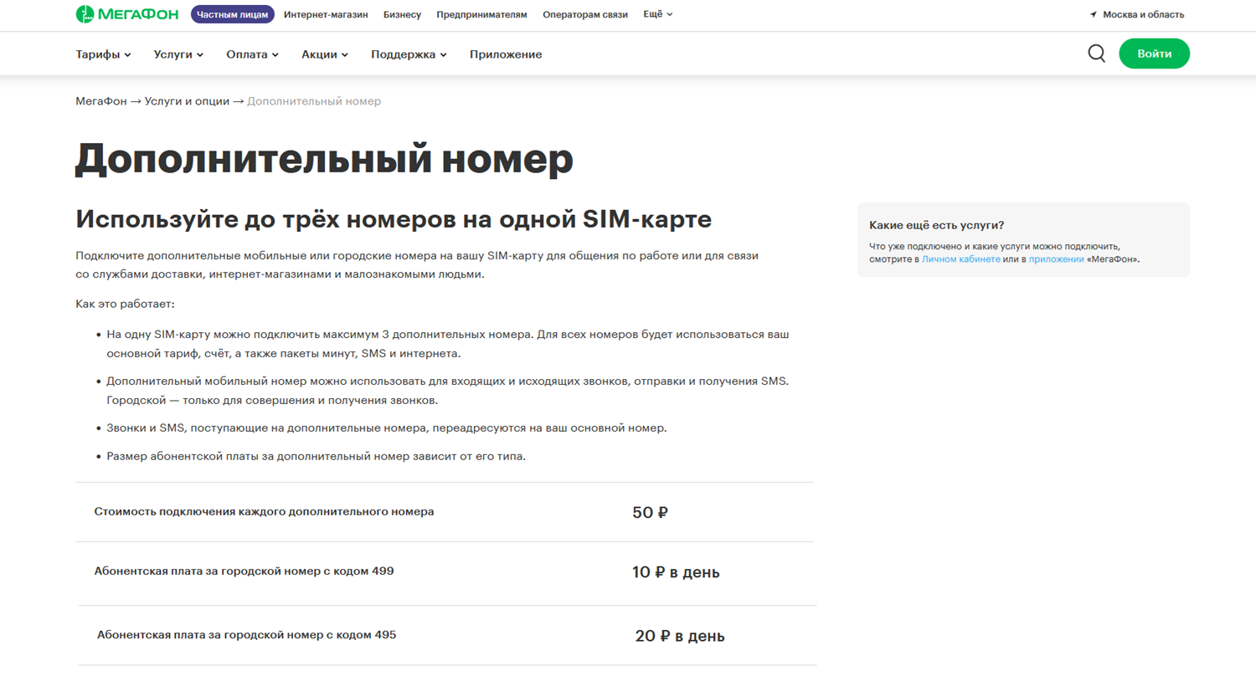Image resolution: width=1256 pixels, height=681 pixels.
Task: Click the row for код 499
Action: tap(445, 572)
